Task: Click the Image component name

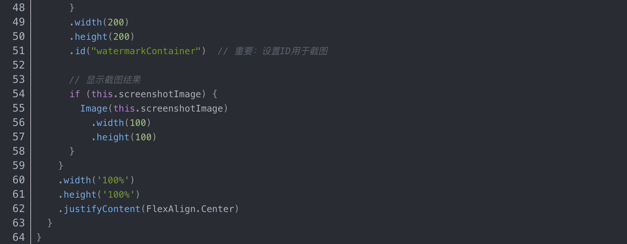Action: [94, 108]
